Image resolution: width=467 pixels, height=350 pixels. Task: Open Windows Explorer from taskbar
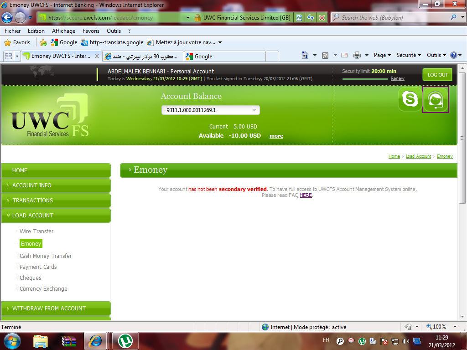tap(41, 341)
